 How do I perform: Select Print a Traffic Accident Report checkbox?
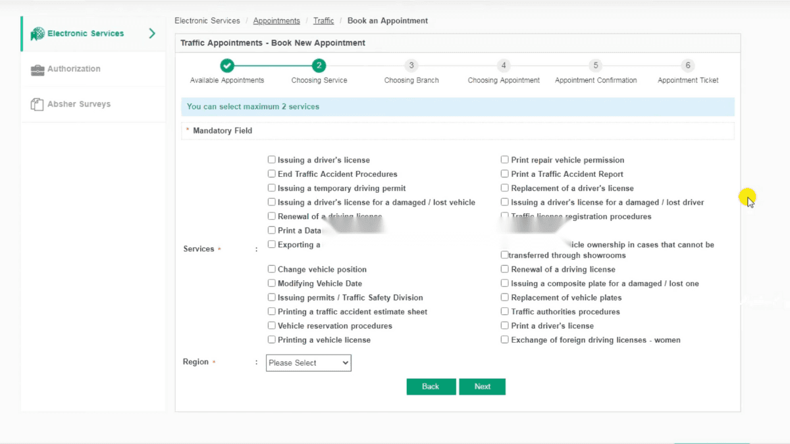pyautogui.click(x=505, y=174)
